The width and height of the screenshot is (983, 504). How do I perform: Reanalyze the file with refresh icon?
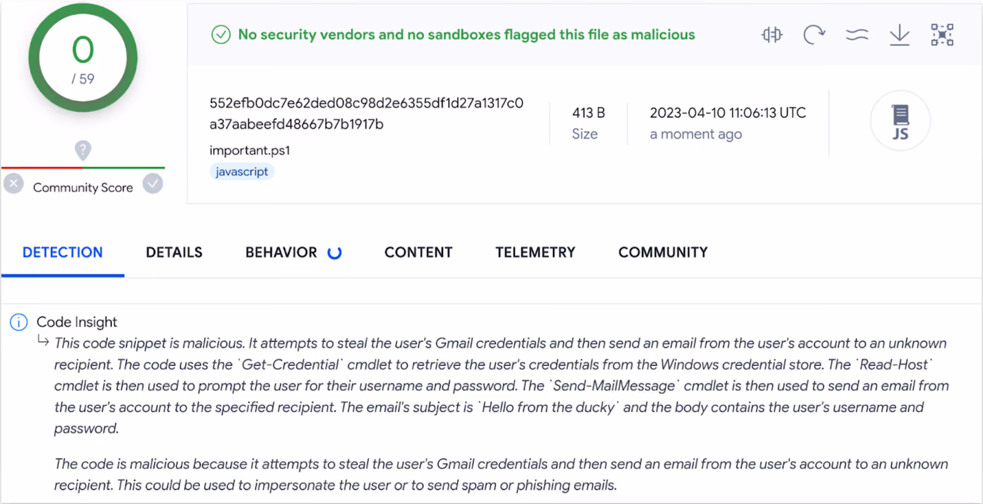coord(814,34)
